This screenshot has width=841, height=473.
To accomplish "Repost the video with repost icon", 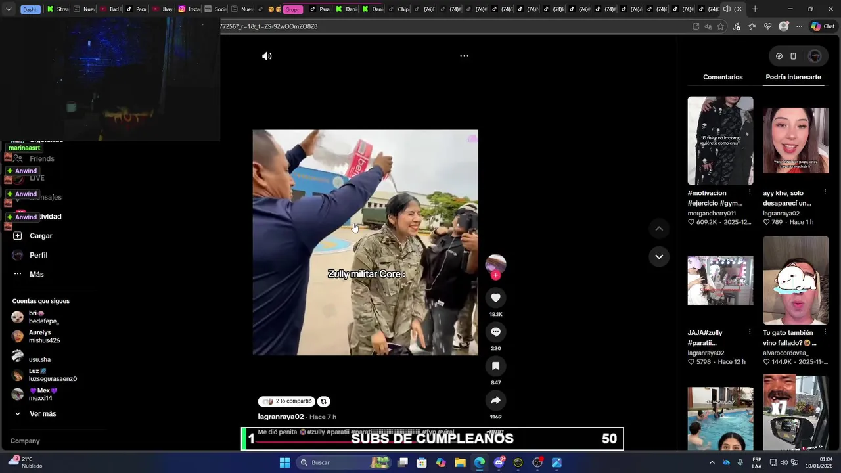I will 324,401.
